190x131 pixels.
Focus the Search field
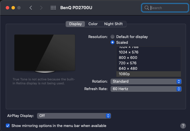pos(165,8)
